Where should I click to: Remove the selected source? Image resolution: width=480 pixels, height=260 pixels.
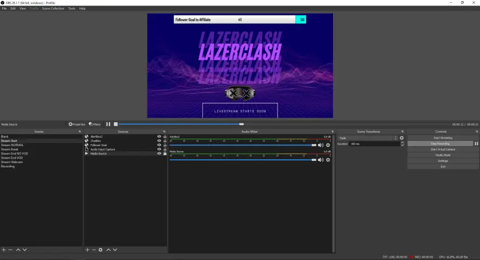click(94, 250)
